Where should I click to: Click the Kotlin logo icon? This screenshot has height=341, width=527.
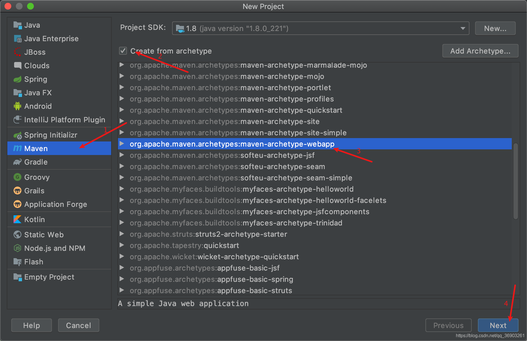(17, 219)
